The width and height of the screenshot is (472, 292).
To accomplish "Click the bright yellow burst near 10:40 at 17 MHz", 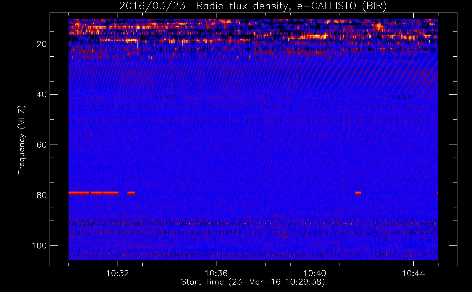I will [x=314, y=37].
